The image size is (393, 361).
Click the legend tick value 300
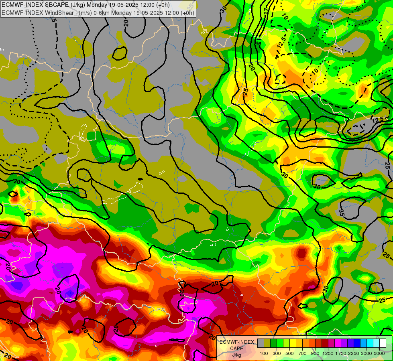pyautogui.click(x=277, y=353)
